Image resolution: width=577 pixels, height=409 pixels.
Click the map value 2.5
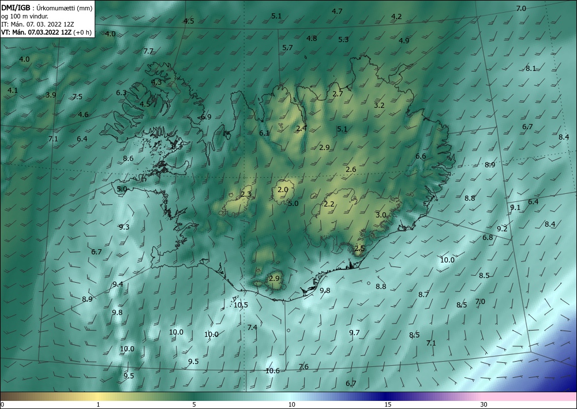click(x=359, y=249)
